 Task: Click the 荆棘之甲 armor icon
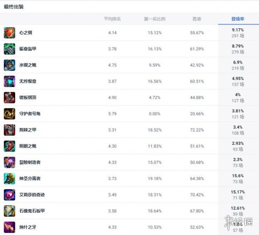(x=9, y=130)
